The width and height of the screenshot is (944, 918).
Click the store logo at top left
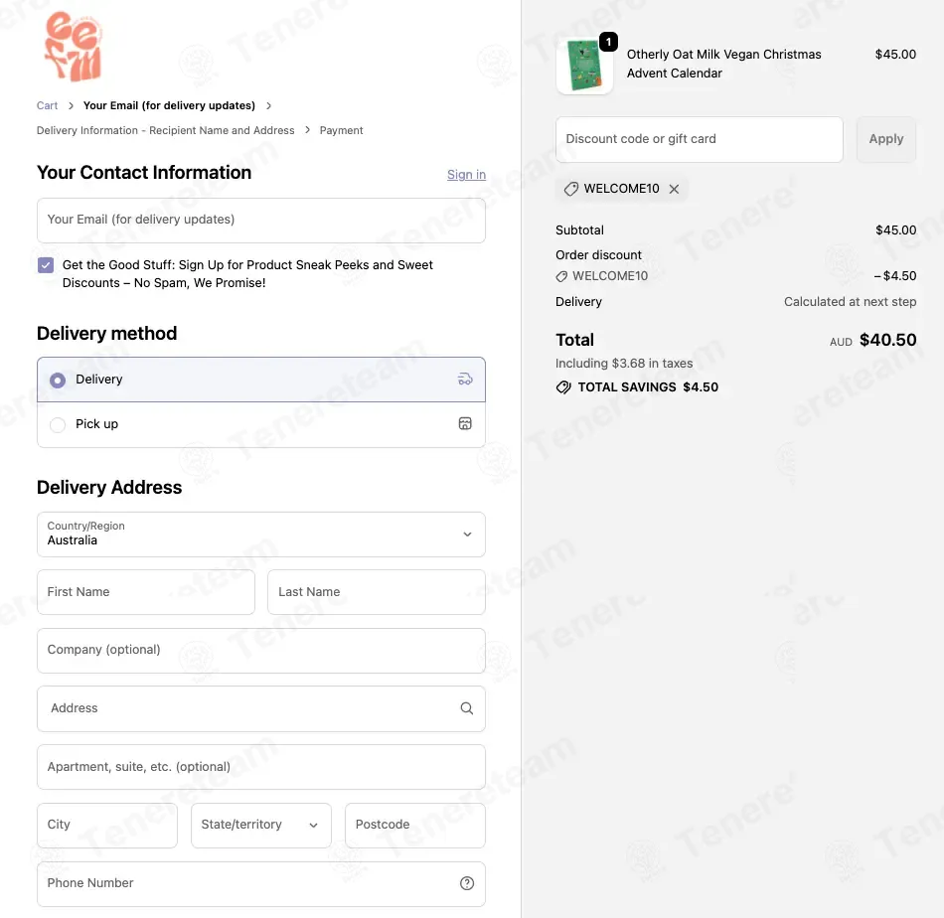pyautogui.click(x=73, y=47)
